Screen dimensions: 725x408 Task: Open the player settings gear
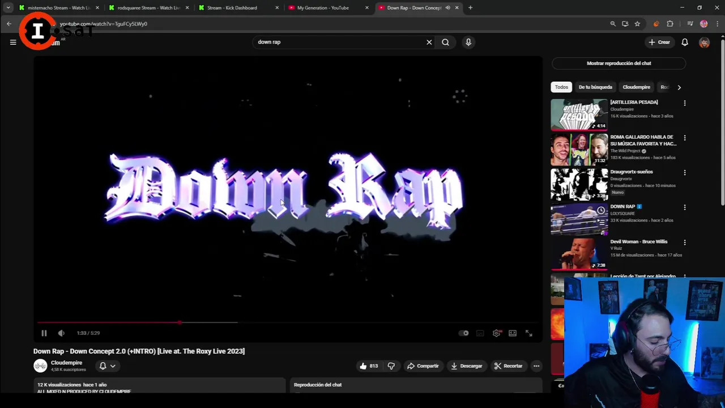(496, 333)
